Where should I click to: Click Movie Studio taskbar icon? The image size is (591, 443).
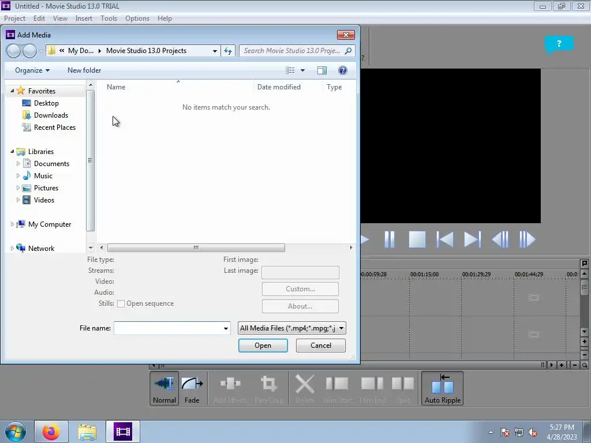click(x=123, y=431)
